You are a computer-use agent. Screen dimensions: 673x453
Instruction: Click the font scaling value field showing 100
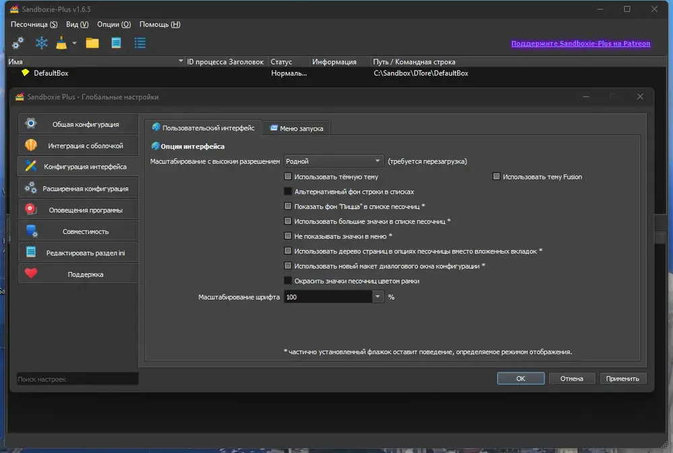pos(328,296)
